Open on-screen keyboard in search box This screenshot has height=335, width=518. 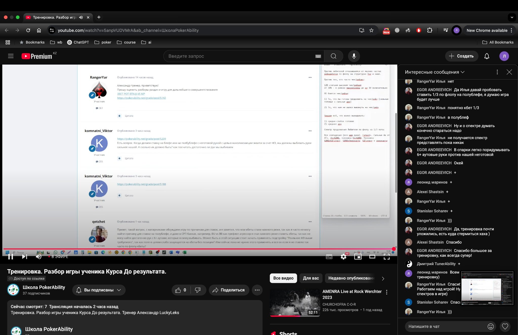pyautogui.click(x=318, y=56)
